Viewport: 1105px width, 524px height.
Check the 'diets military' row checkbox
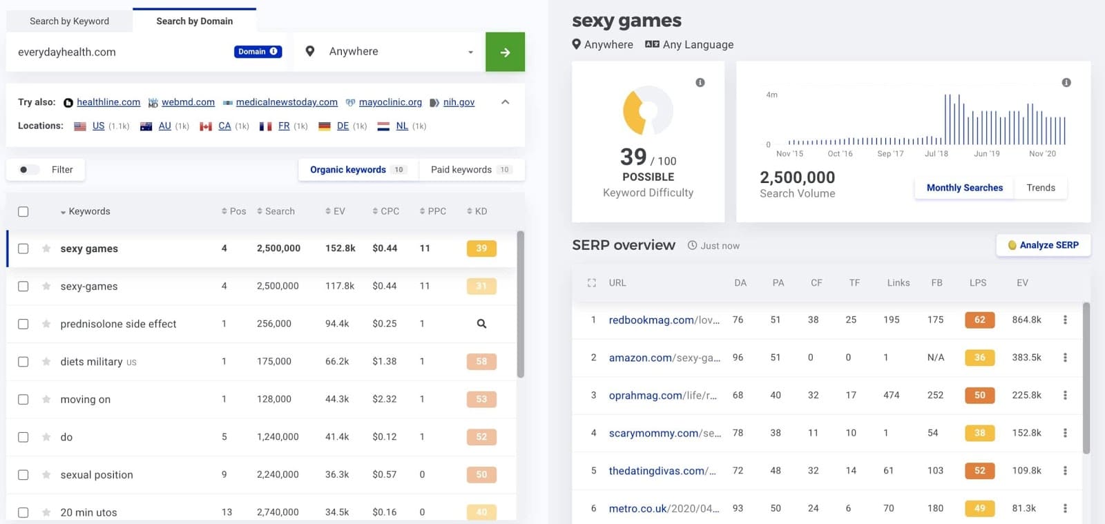[x=23, y=362]
